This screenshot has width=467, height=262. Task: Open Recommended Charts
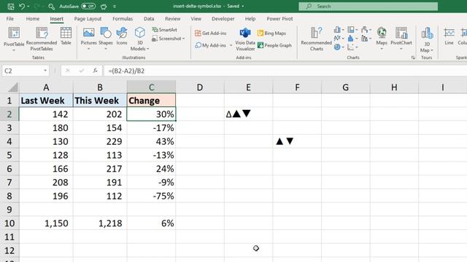click(316, 39)
